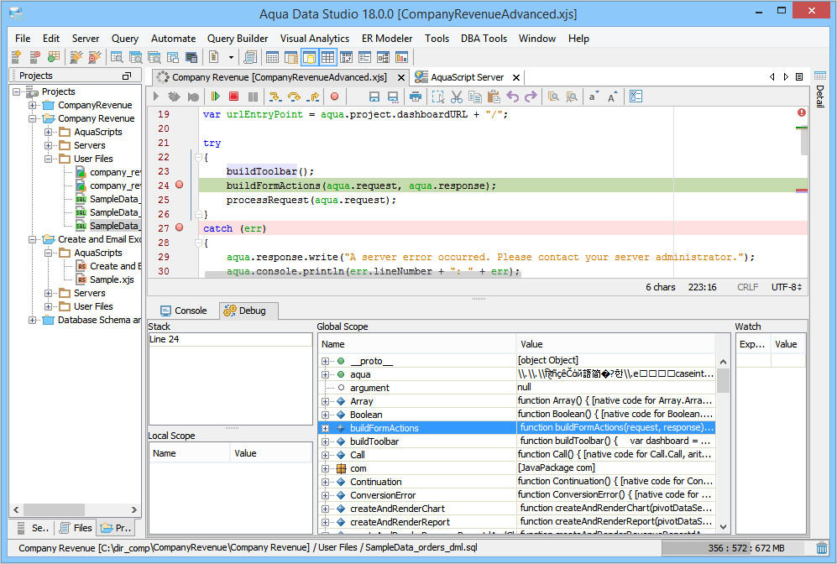Click the ER diagram icon in main toolbar
Viewport: 837px width, 564px height.
coord(384,56)
